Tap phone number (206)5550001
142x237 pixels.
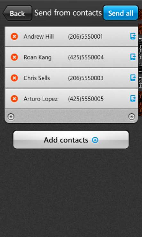tap(85, 37)
